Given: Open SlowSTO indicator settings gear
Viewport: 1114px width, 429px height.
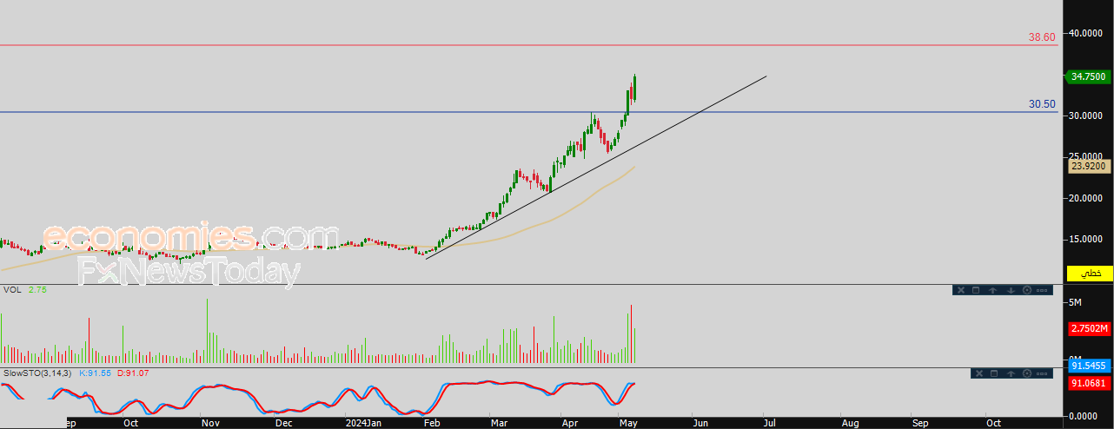Looking at the screenshot, I should pos(1027,373).
